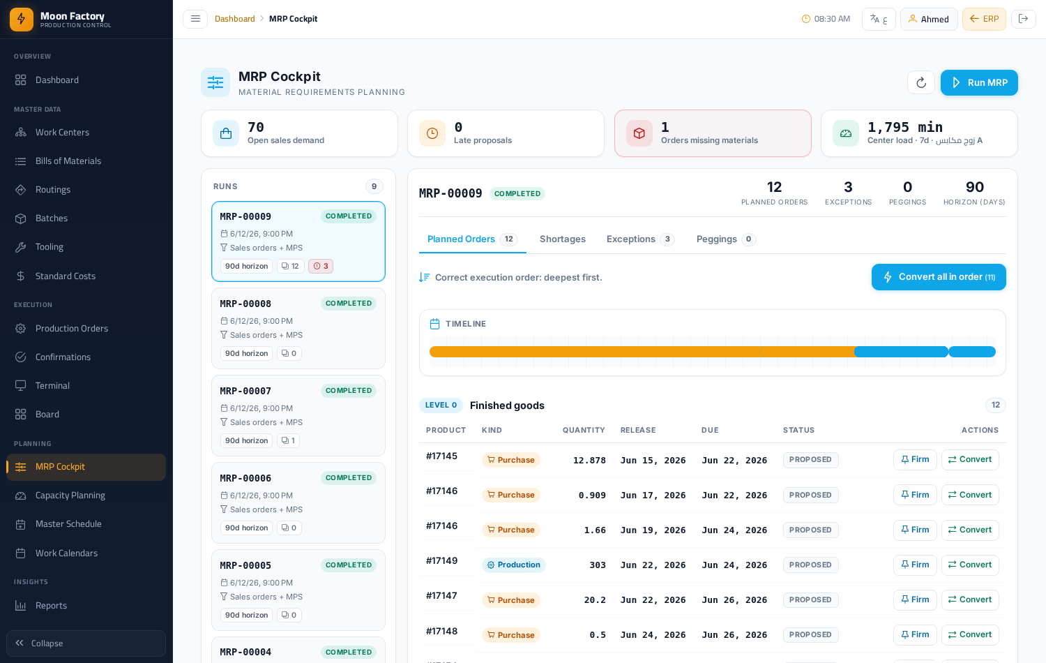Click the Run MRP button
Viewport: 1046px width, 663px height.
pyautogui.click(x=979, y=82)
